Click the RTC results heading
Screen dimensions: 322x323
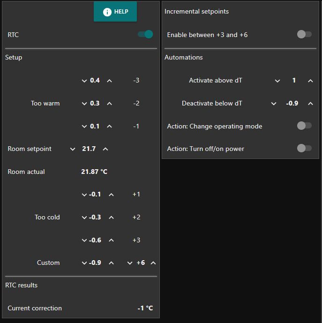click(x=22, y=285)
